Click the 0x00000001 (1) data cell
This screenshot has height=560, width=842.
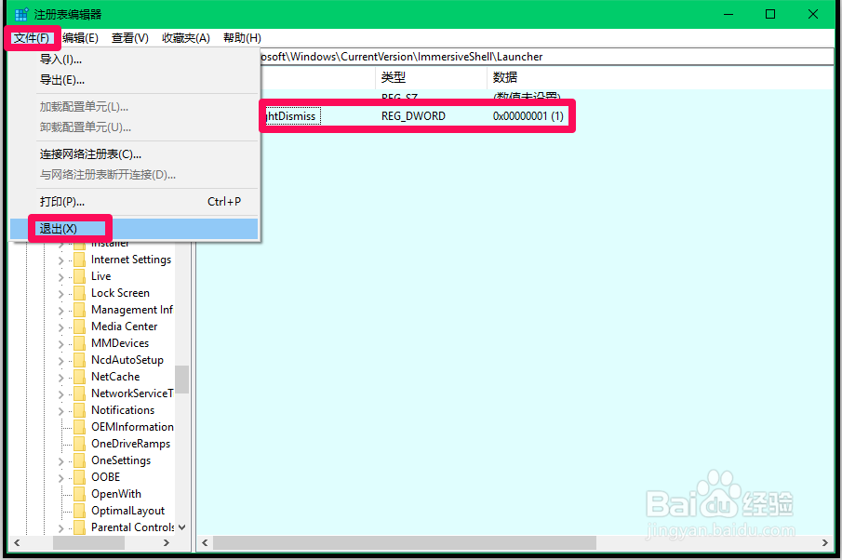click(x=528, y=116)
